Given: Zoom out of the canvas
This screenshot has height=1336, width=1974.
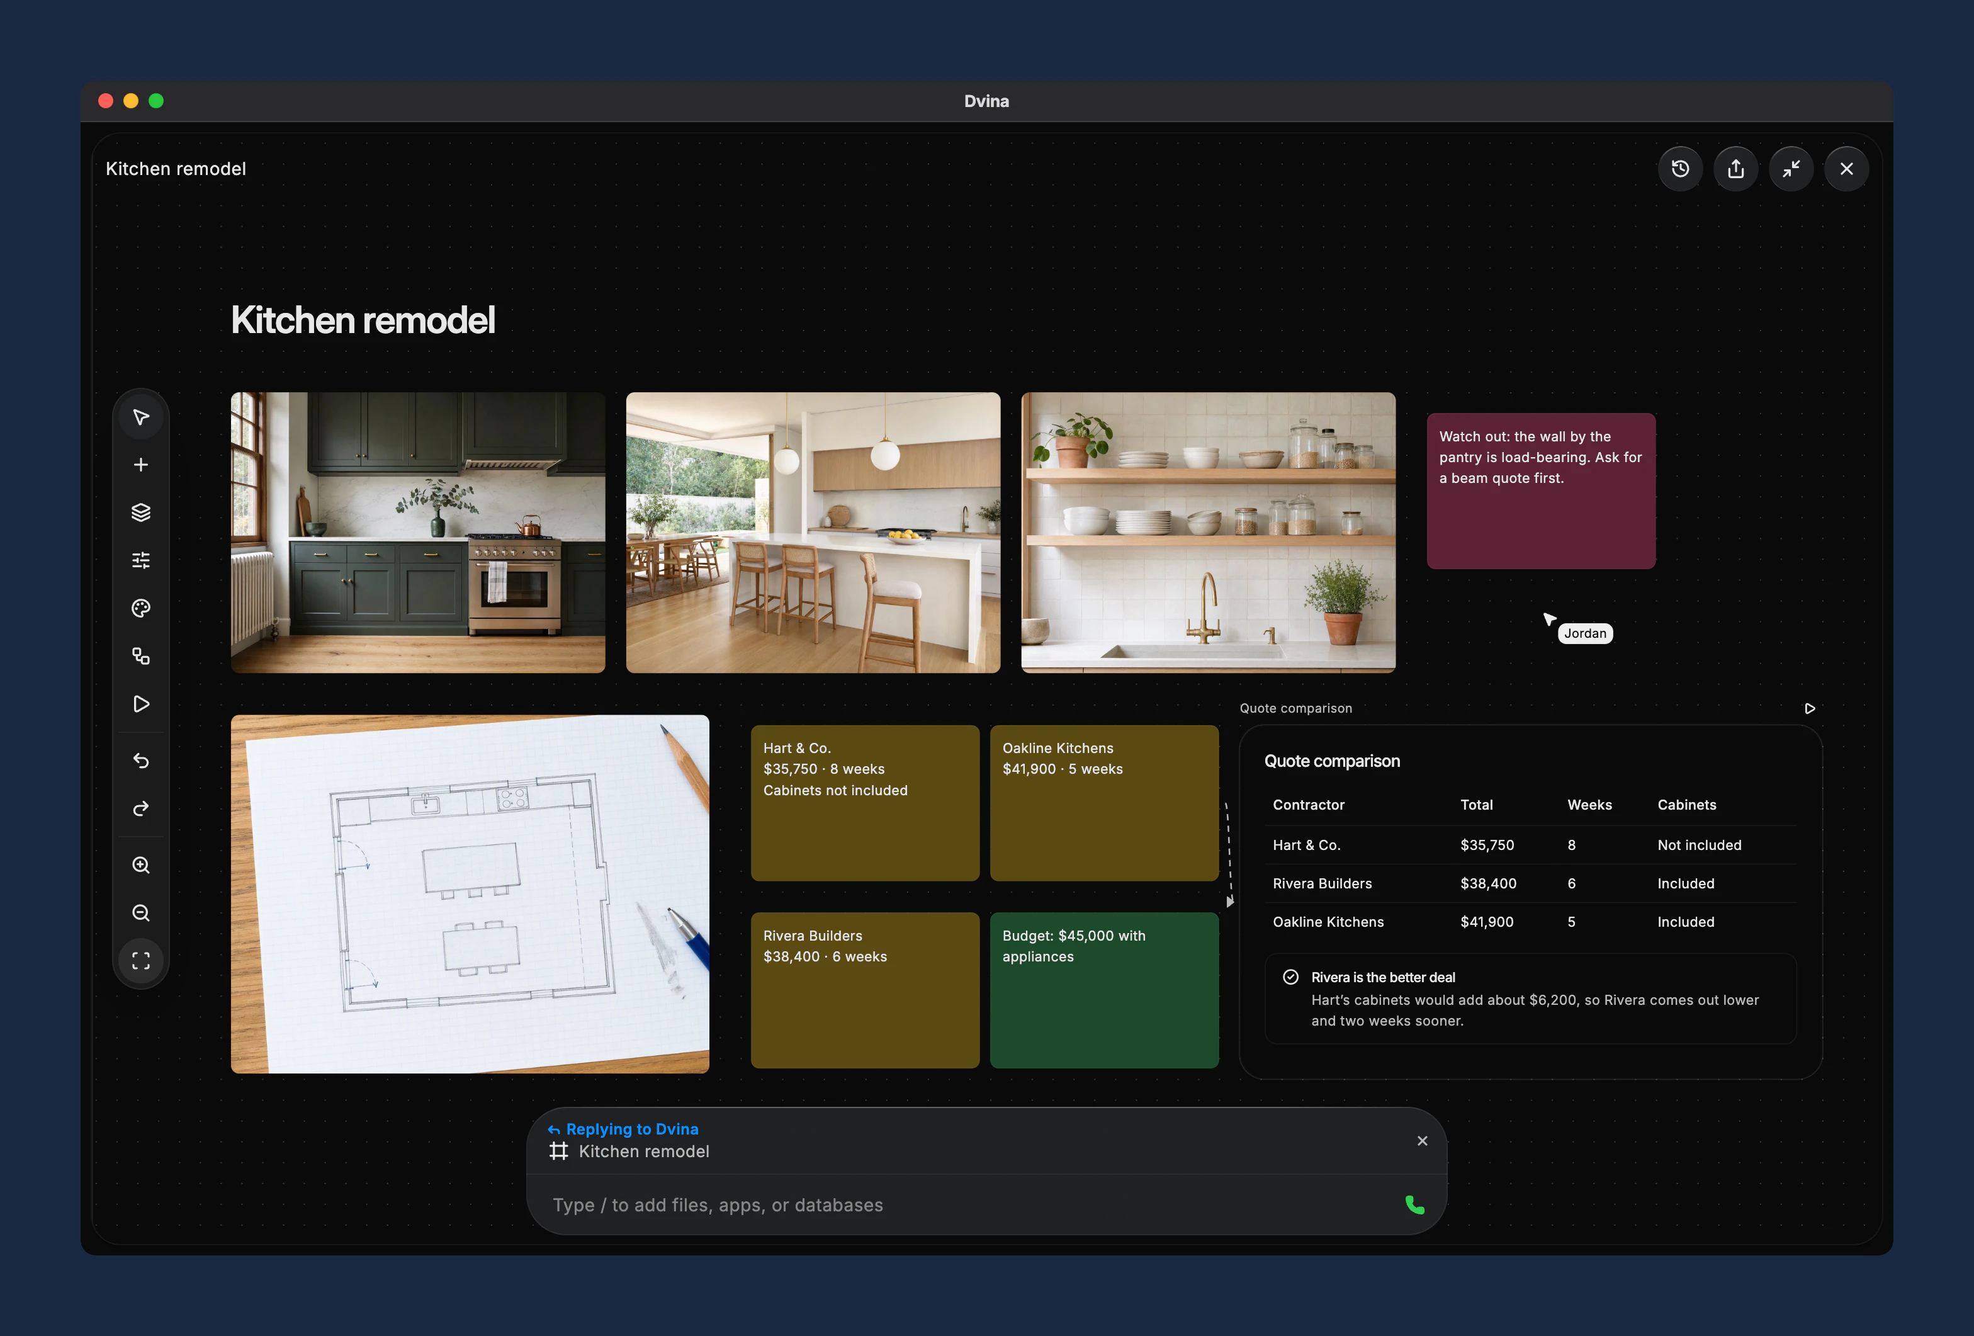Looking at the screenshot, I should tap(141, 913).
